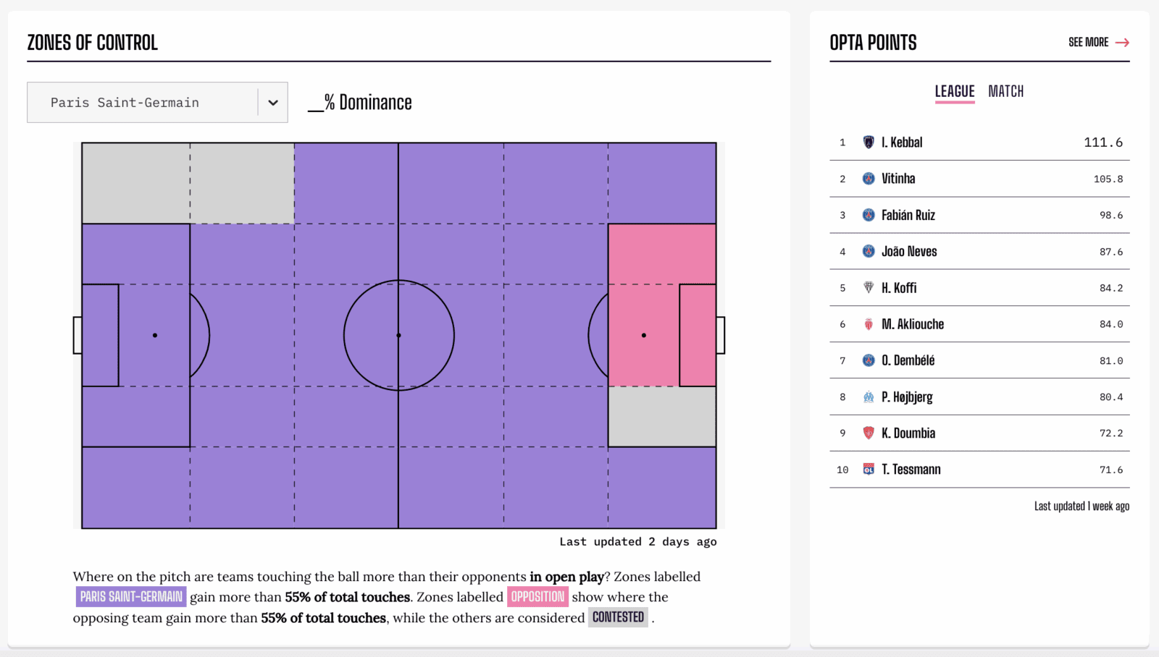The height and width of the screenshot is (657, 1159).
Task: Open the Paris Saint-Germain team dropdown
Action: (x=157, y=103)
